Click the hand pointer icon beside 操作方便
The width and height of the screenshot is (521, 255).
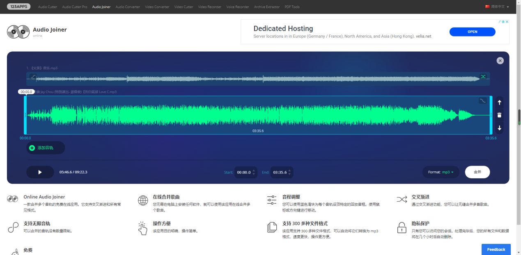click(142, 228)
